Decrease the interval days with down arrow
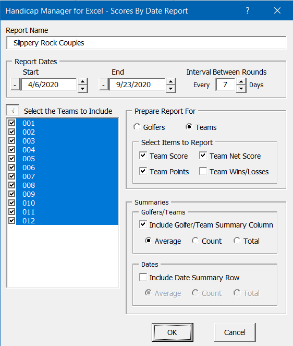Screen dimensions: 293x346 241,89
